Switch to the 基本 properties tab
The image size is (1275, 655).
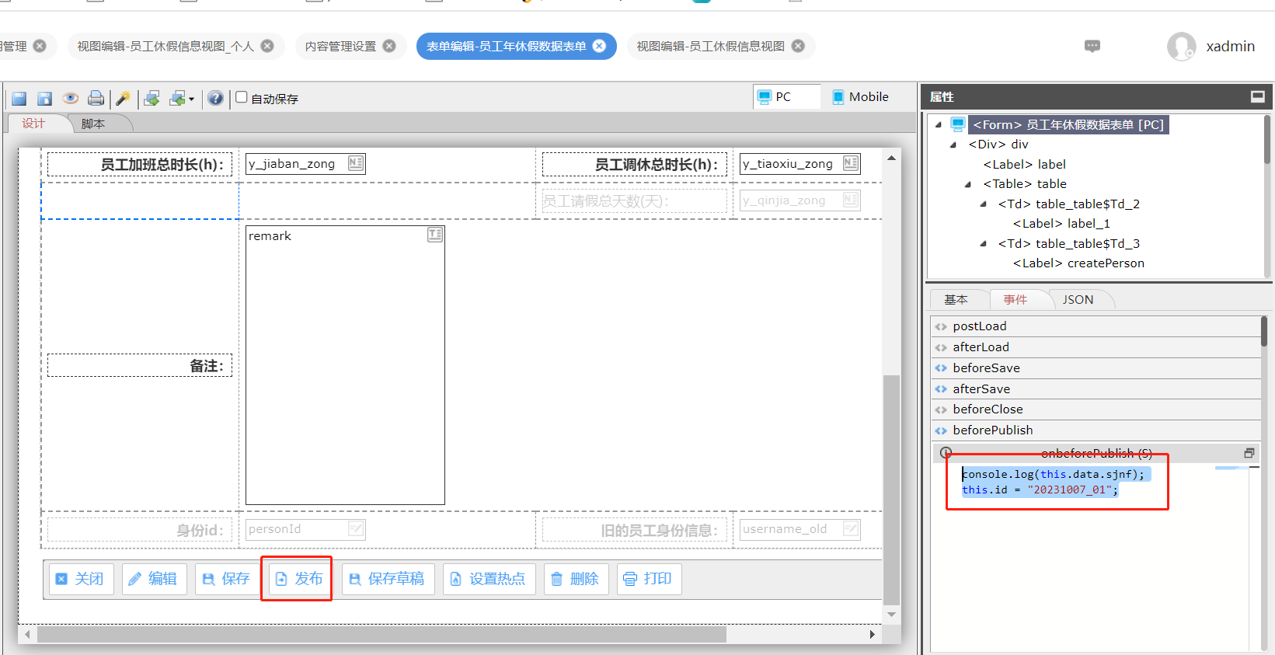point(956,299)
